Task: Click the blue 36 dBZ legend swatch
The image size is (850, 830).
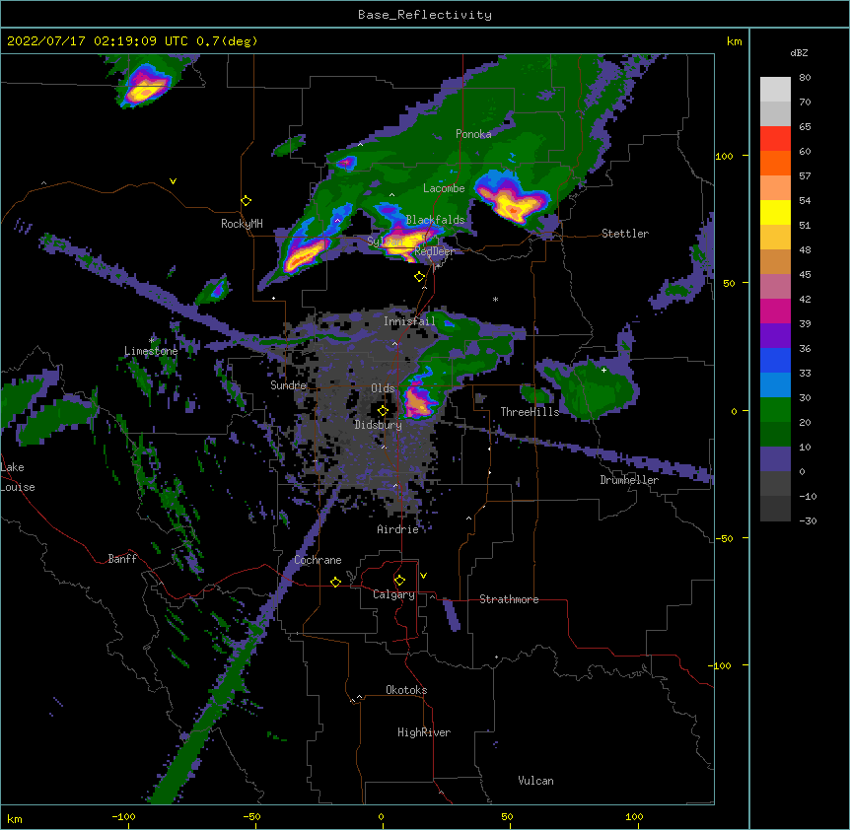Action: coord(775,360)
